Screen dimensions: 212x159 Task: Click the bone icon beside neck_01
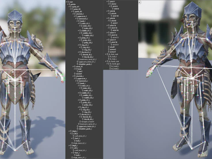pos(75,67)
